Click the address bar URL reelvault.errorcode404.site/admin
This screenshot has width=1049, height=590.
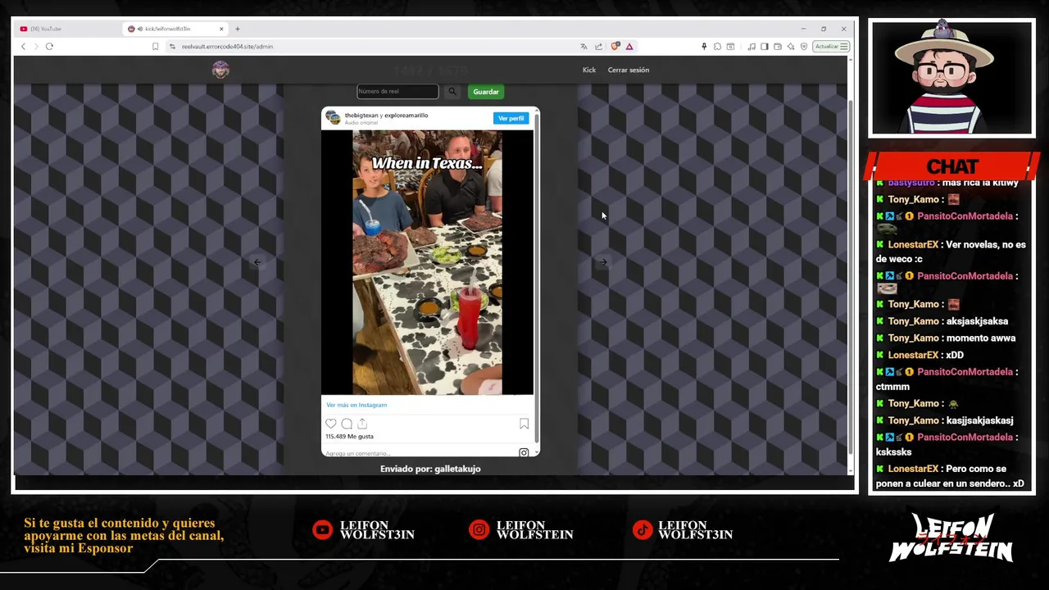[x=227, y=46]
